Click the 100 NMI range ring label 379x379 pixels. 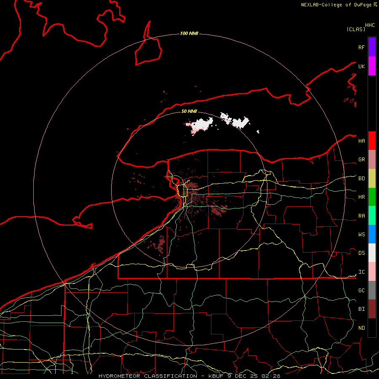189,33
